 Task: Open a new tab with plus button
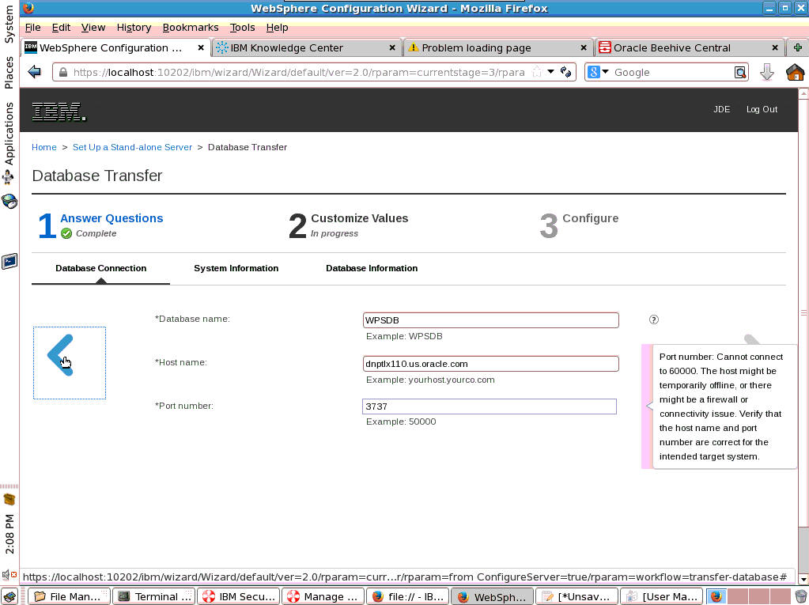797,47
